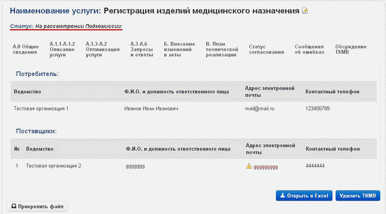Open Сообщения об ошибках tab
This screenshot has height=214, width=386.
coord(309,49)
